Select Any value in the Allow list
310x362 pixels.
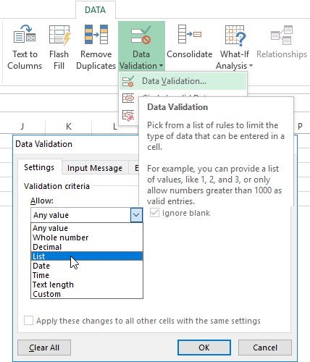[87, 228]
